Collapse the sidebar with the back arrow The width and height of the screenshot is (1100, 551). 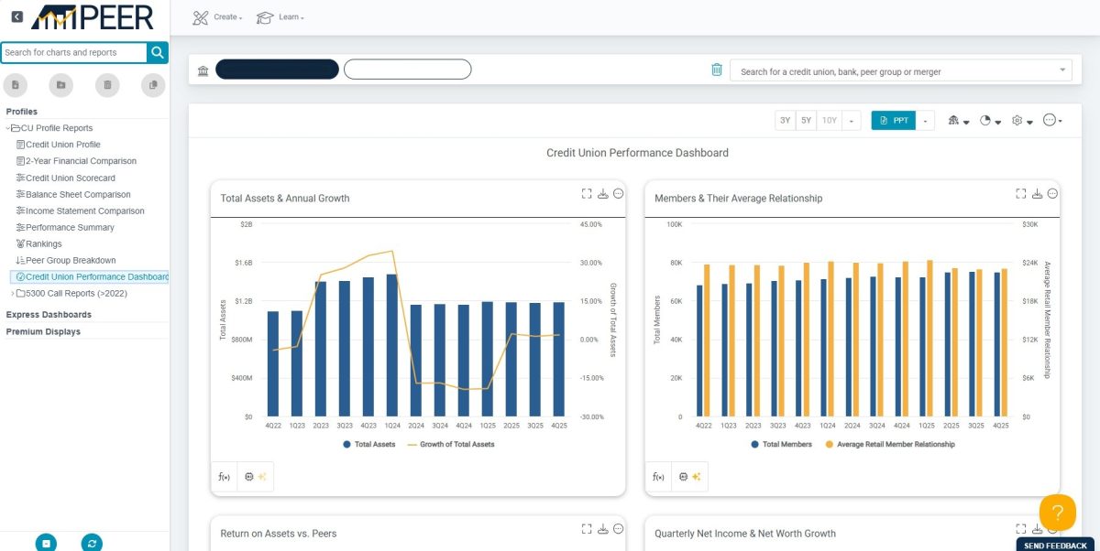pos(16,16)
